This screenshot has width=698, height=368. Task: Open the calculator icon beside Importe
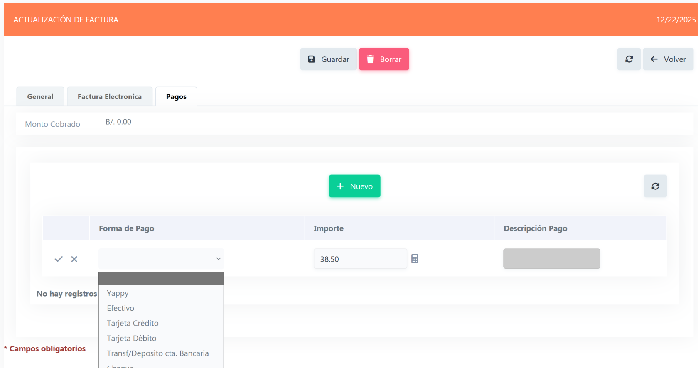415,259
